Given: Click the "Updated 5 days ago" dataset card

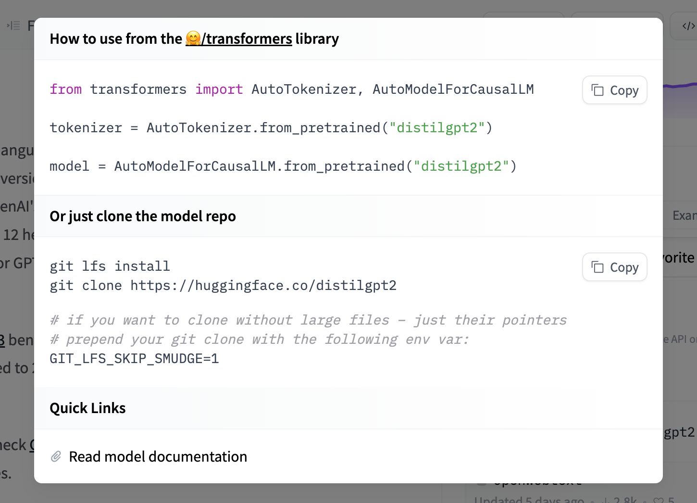Looking at the screenshot, I should pyautogui.click(x=529, y=500).
